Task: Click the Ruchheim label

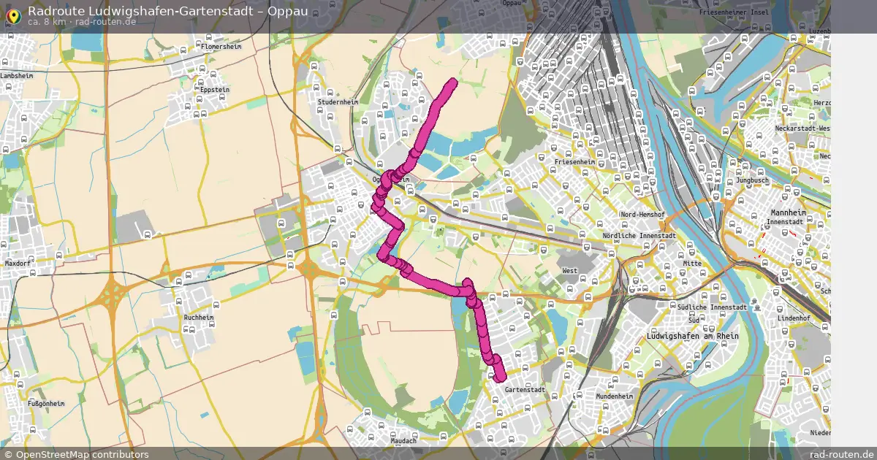Action: (198, 318)
